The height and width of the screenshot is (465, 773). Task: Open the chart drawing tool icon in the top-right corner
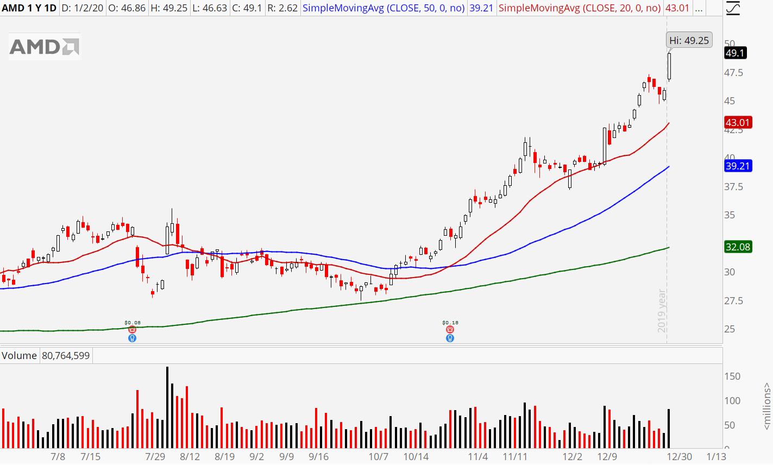pyautogui.click(x=732, y=8)
